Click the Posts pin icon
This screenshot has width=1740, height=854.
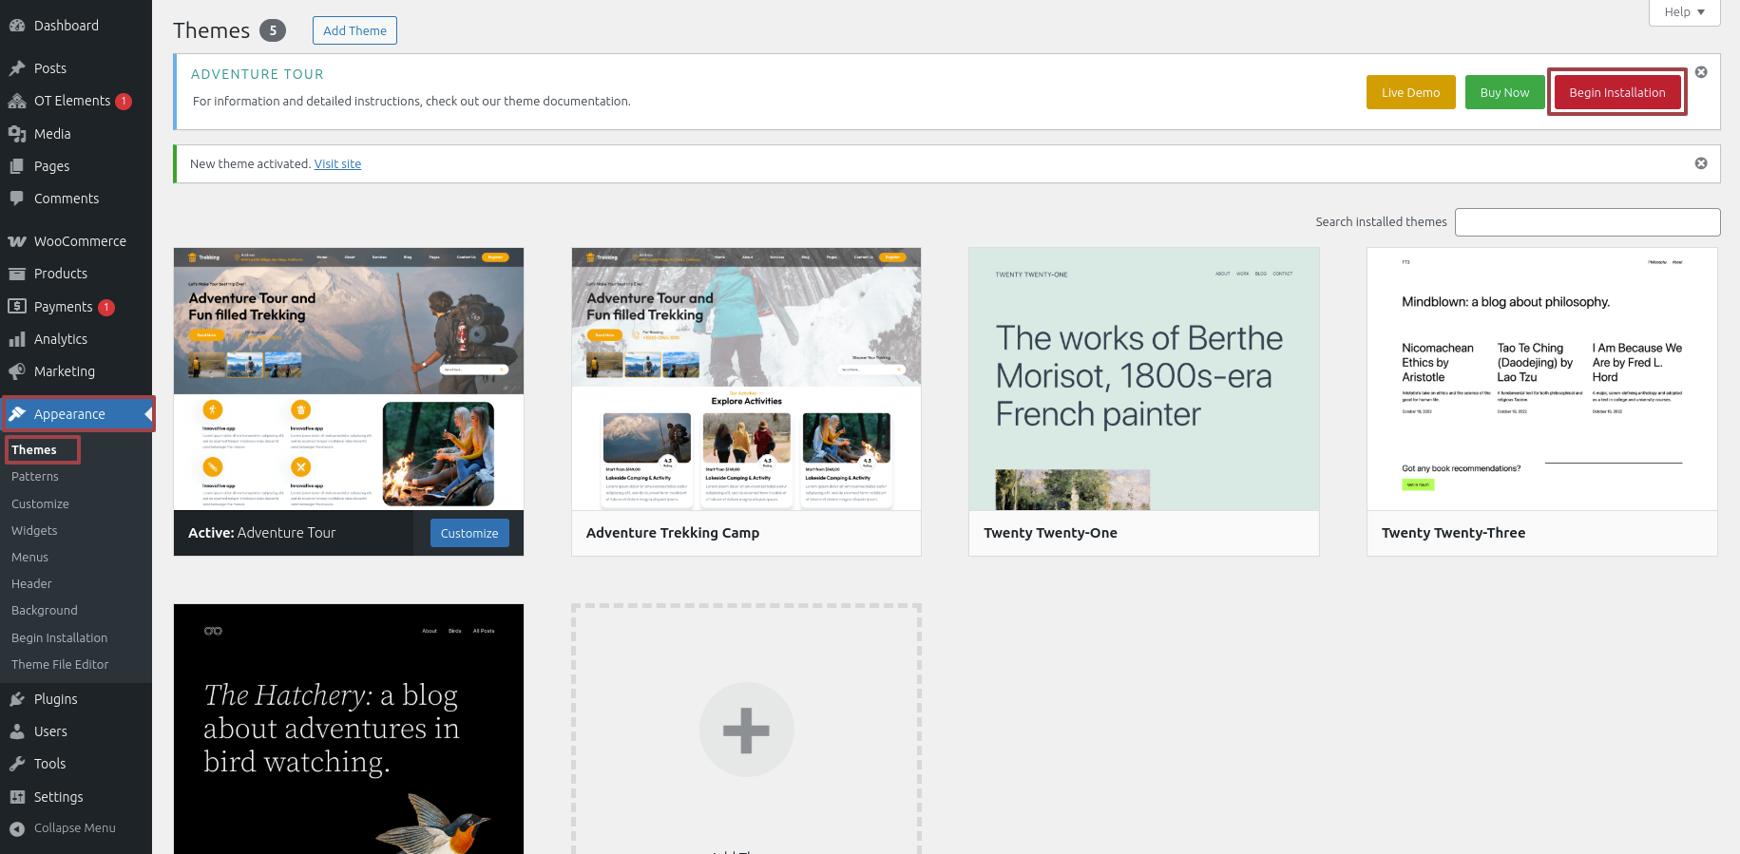click(x=17, y=68)
